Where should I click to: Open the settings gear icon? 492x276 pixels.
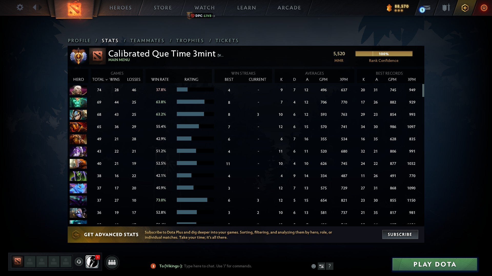(20, 7)
